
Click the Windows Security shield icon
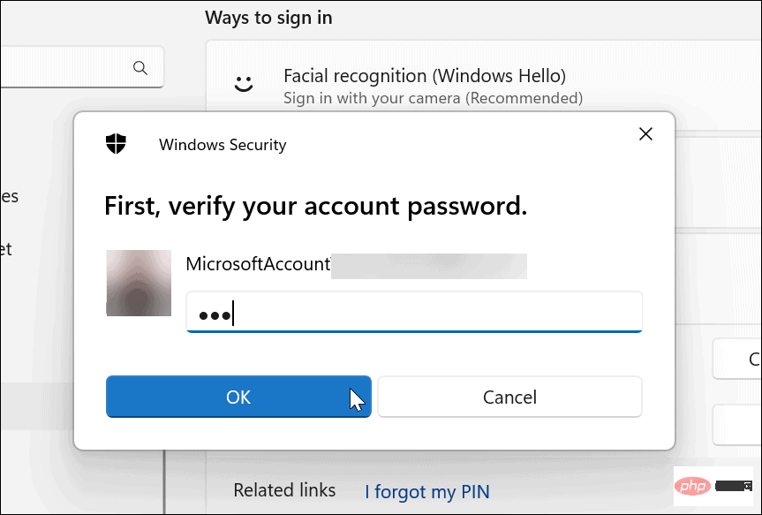116,144
